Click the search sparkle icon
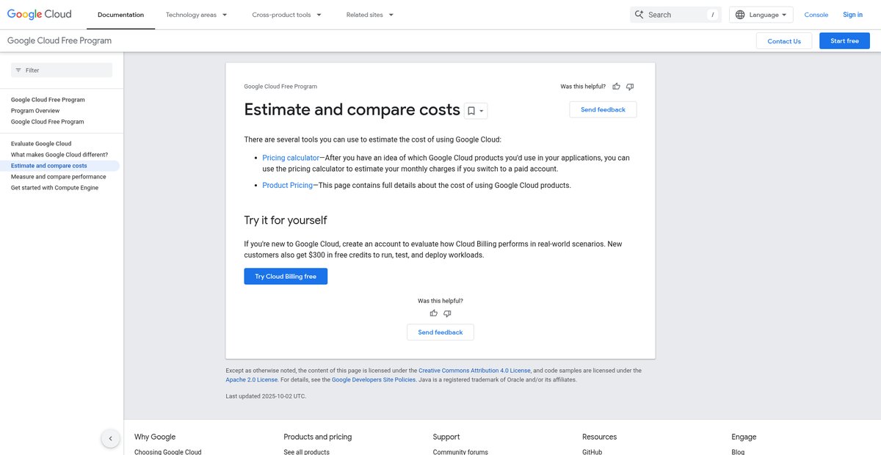This screenshot has height=455, width=881. (639, 15)
